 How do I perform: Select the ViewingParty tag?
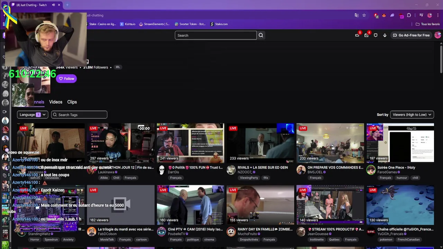tap(249, 178)
